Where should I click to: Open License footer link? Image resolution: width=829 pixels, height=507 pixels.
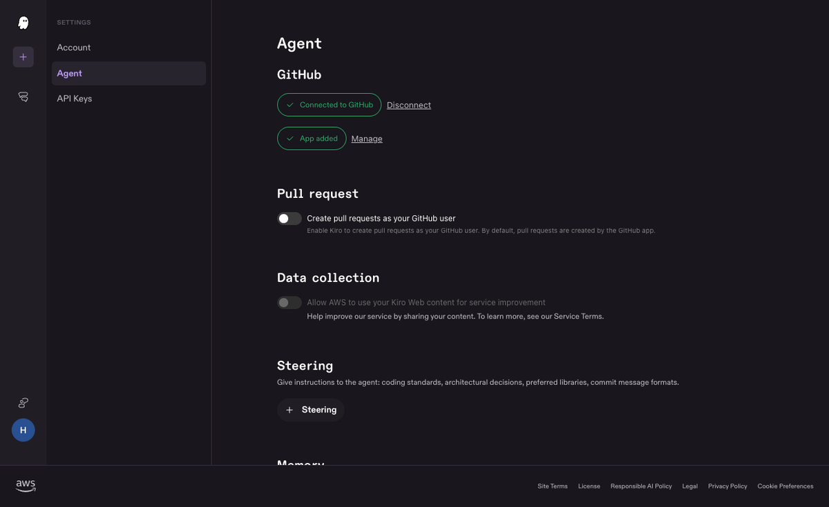click(589, 486)
